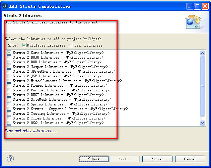Check Struts 2 JSF Libraries
This screenshot has height=168, width=211.
point(9,76)
